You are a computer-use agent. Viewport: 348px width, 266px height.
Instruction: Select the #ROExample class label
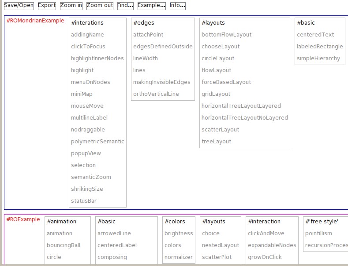tap(23, 219)
